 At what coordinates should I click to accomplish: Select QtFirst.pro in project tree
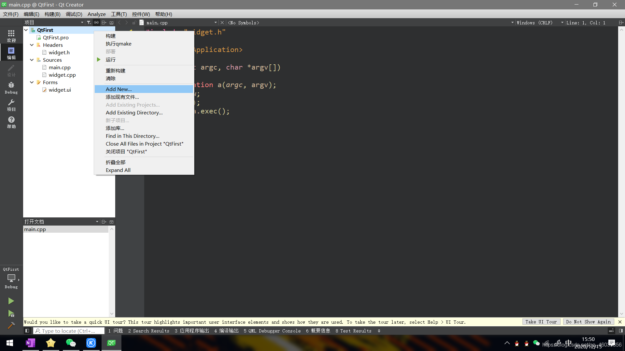[x=56, y=37]
